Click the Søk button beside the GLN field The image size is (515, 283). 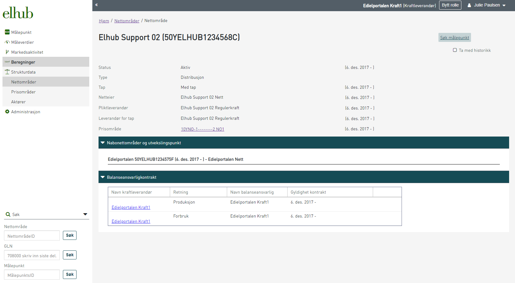pyautogui.click(x=70, y=255)
